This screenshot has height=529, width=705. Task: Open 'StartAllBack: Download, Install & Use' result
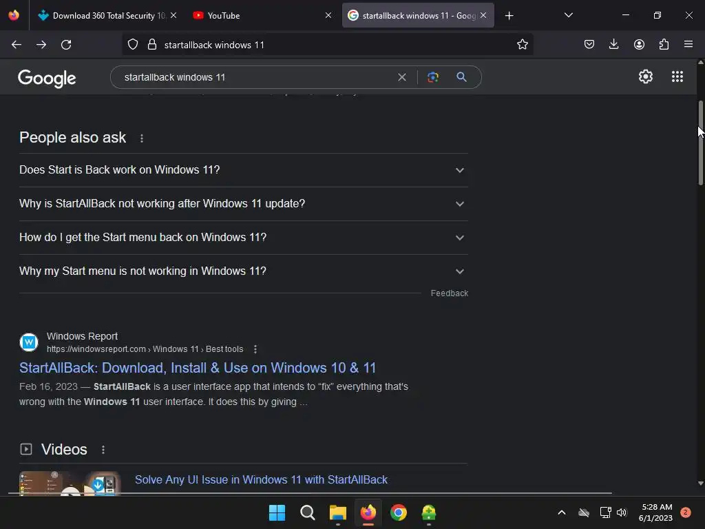tap(198, 368)
